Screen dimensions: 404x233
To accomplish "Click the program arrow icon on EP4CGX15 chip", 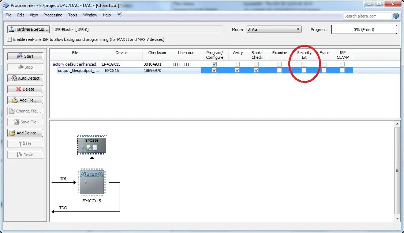I will point(86,182).
